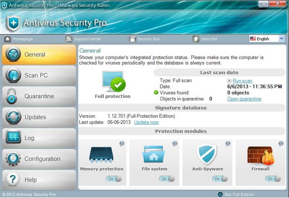Click the Full protection monitor icon
The height and width of the screenshot is (198, 289).
(114, 81)
